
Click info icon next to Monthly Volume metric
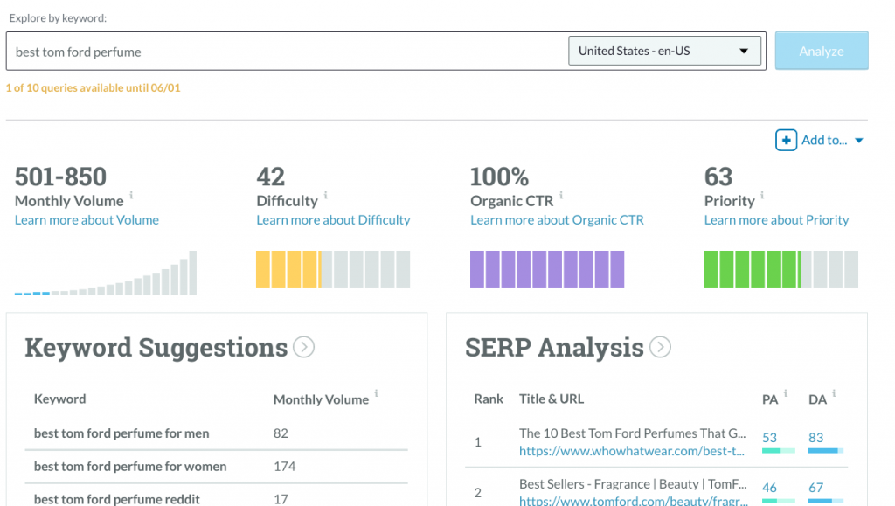(x=131, y=195)
